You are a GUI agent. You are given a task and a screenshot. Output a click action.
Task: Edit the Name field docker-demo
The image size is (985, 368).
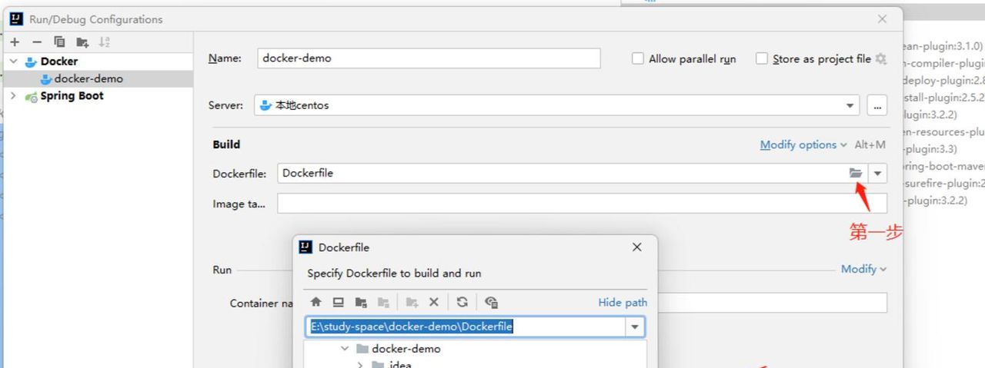[429, 58]
